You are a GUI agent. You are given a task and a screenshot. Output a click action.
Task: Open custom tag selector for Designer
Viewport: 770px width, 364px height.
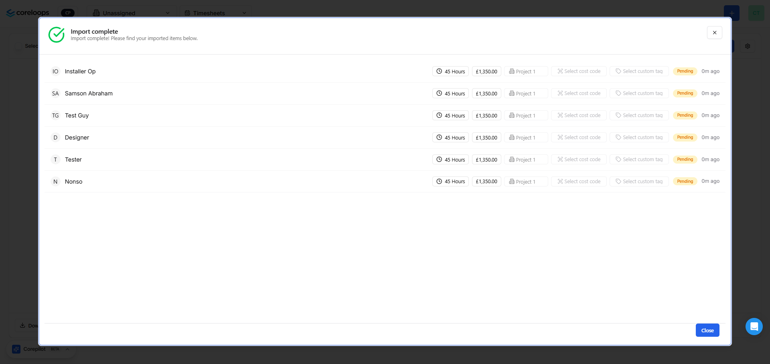pos(639,138)
